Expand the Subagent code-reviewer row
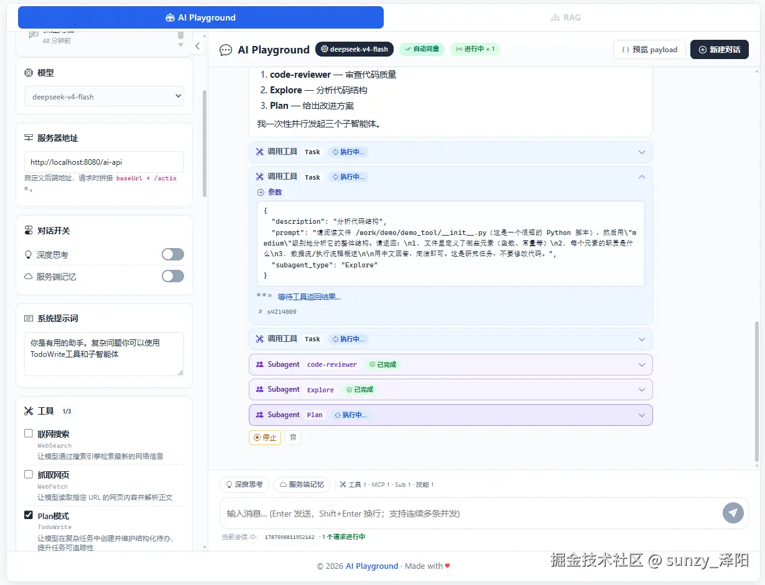Viewport: 765px width, 585px height. click(x=450, y=364)
